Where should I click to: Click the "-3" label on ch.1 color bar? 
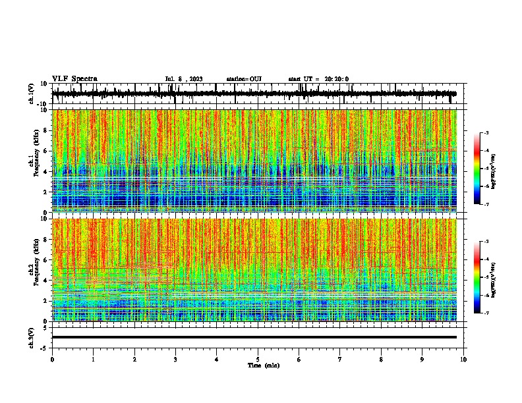click(x=486, y=133)
